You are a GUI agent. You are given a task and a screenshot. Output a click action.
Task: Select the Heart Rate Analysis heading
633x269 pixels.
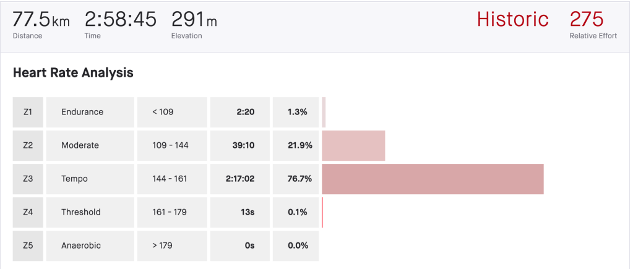click(x=73, y=72)
